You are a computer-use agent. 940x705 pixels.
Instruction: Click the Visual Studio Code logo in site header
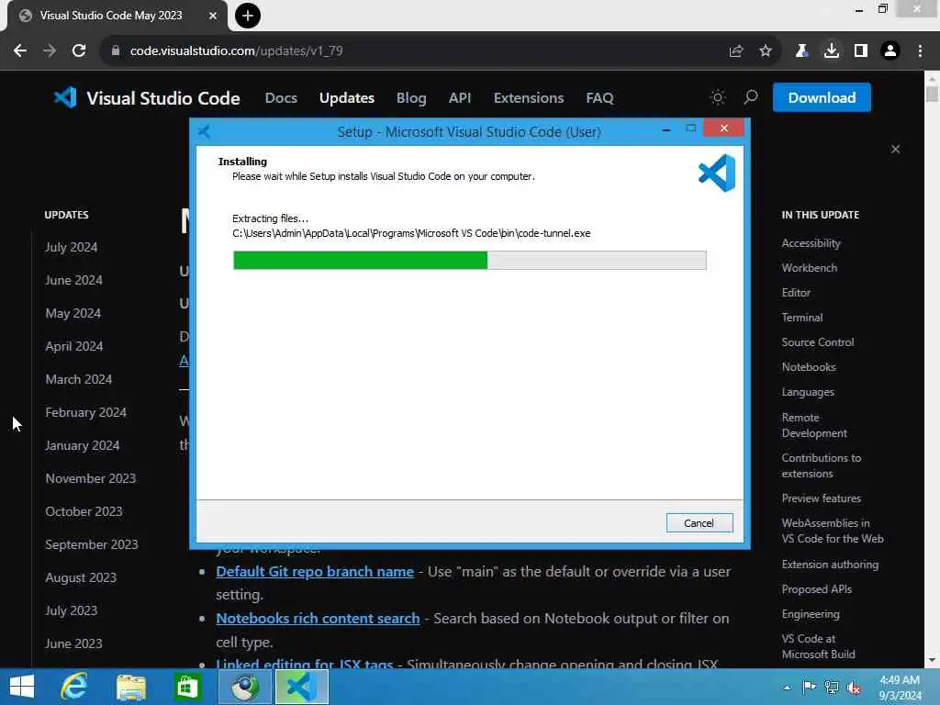point(147,97)
